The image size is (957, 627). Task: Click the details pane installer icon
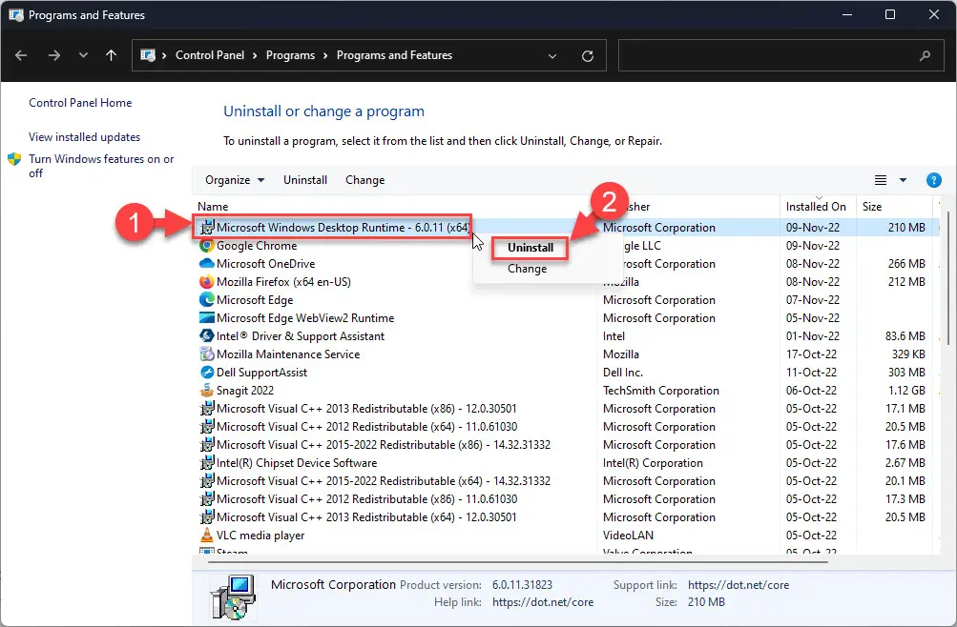coord(233,596)
